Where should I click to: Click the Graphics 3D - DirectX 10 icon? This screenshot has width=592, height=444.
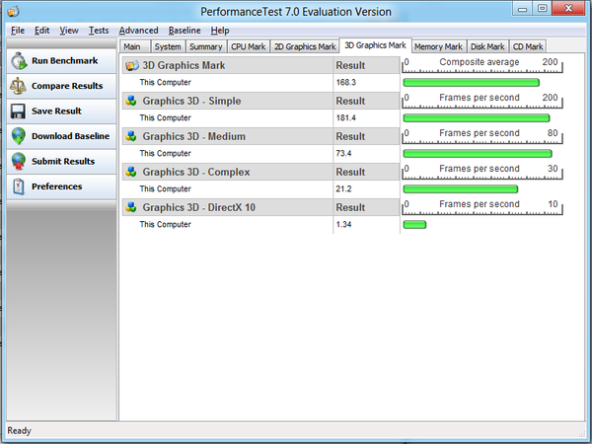[x=131, y=207]
